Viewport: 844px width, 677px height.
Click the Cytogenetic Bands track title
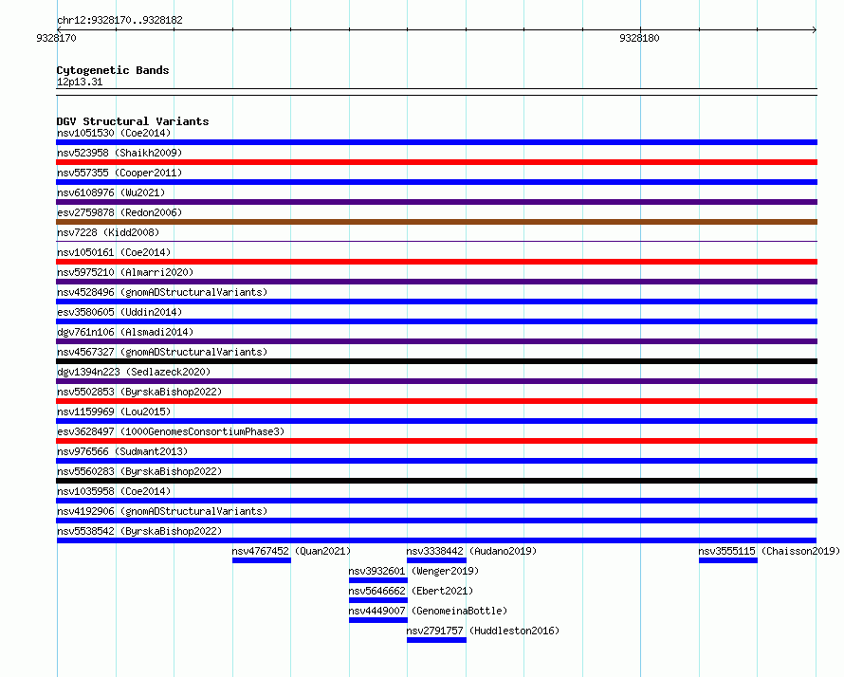113,70
